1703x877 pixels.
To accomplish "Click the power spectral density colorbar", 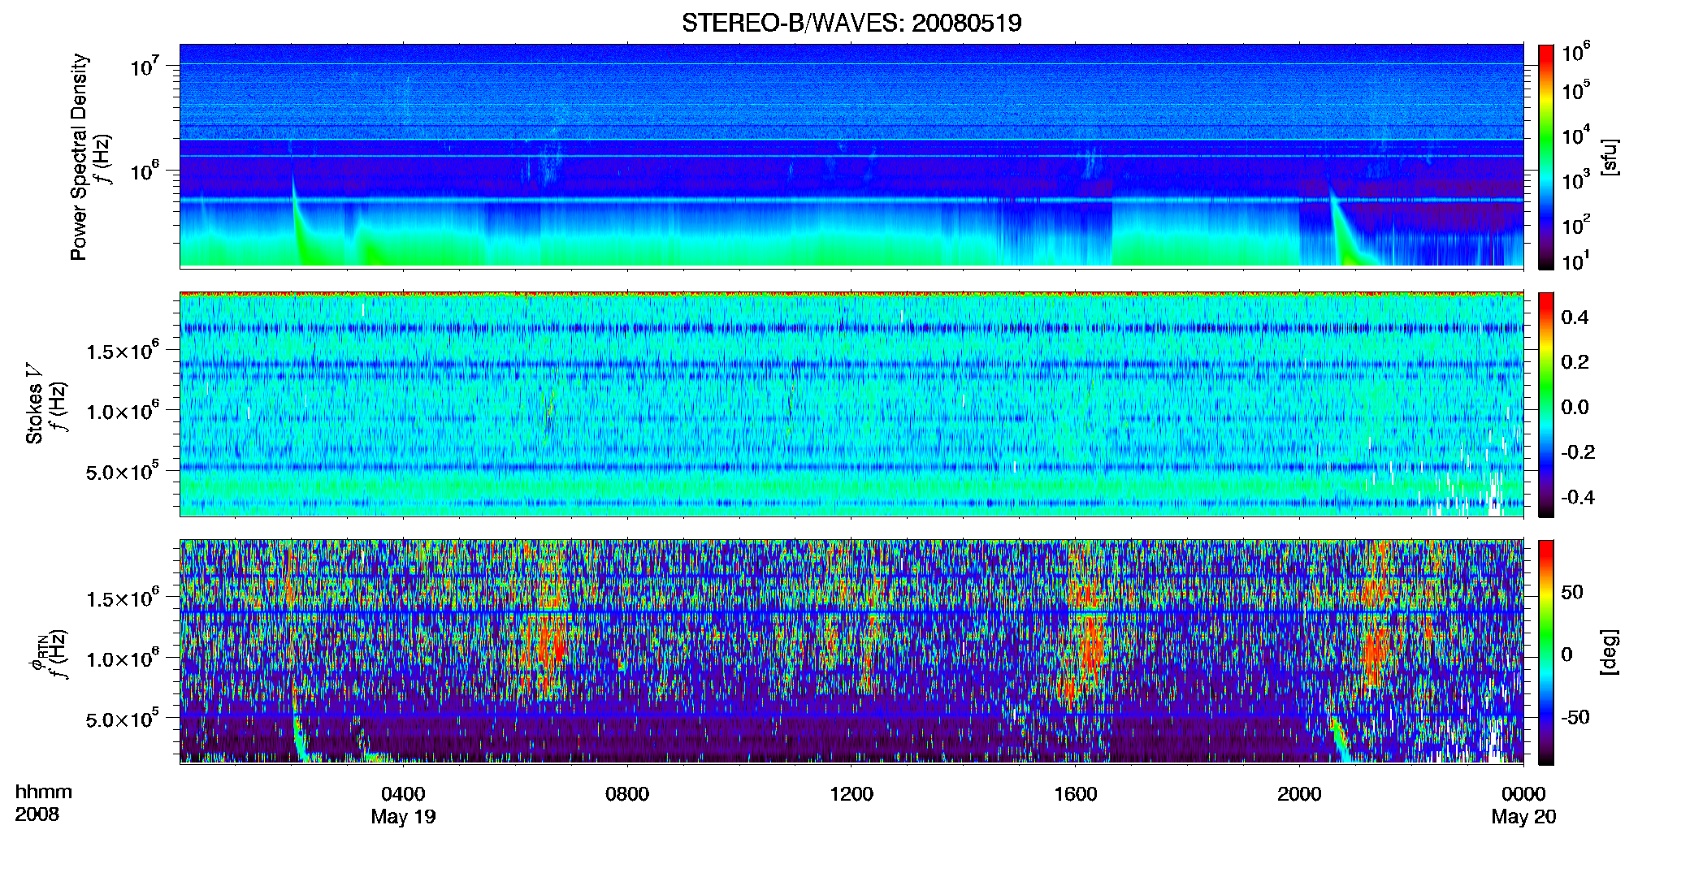I will (1546, 157).
